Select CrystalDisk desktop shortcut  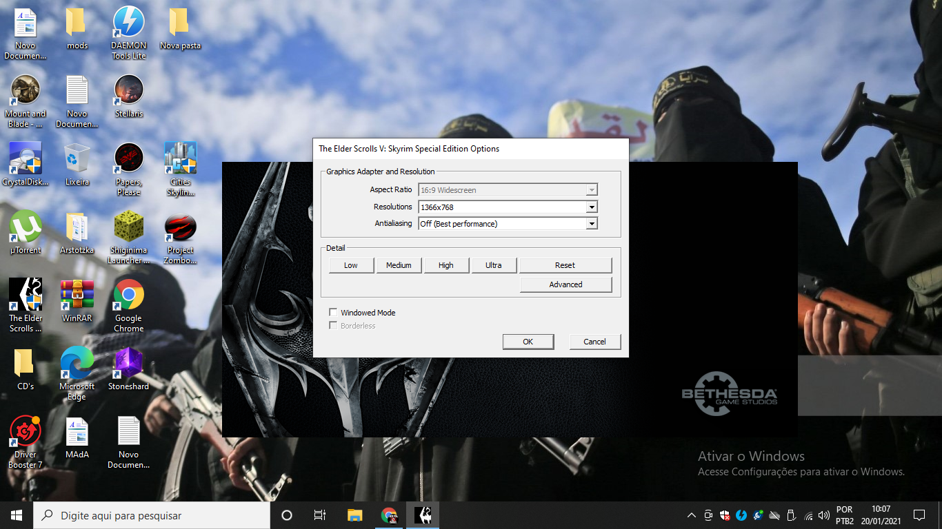click(26, 165)
